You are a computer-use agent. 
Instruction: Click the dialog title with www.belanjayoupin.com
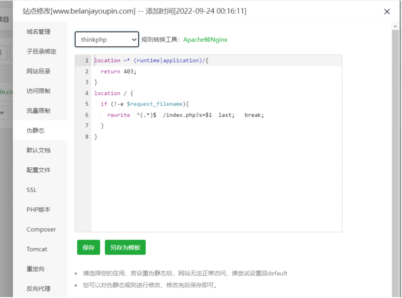pyautogui.click(x=134, y=11)
